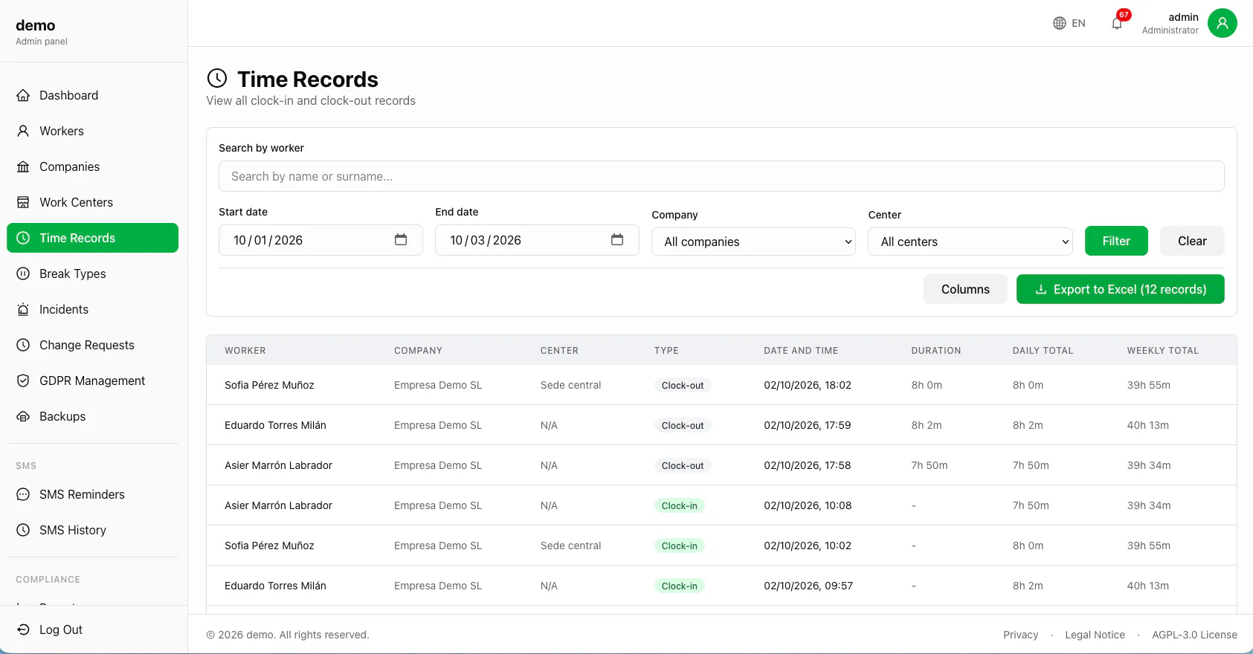Image resolution: width=1253 pixels, height=654 pixels.
Task: Click the Incidents siren icon
Action: (23, 309)
